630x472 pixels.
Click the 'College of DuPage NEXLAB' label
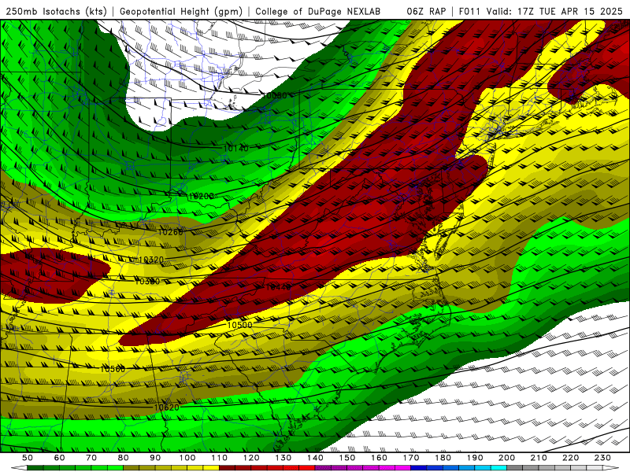click(x=317, y=12)
